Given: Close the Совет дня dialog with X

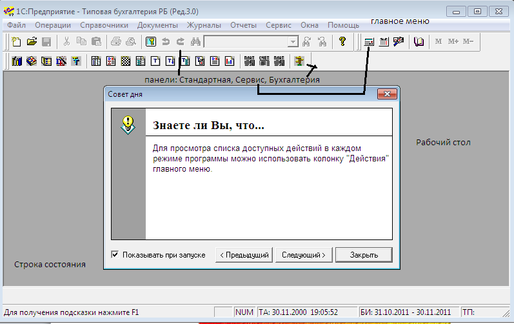Looking at the screenshot, I should pyautogui.click(x=387, y=94).
